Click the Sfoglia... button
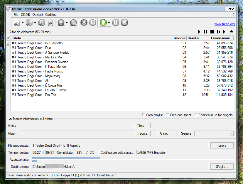The width and height of the screenshot is (243, 184). (x=222, y=167)
